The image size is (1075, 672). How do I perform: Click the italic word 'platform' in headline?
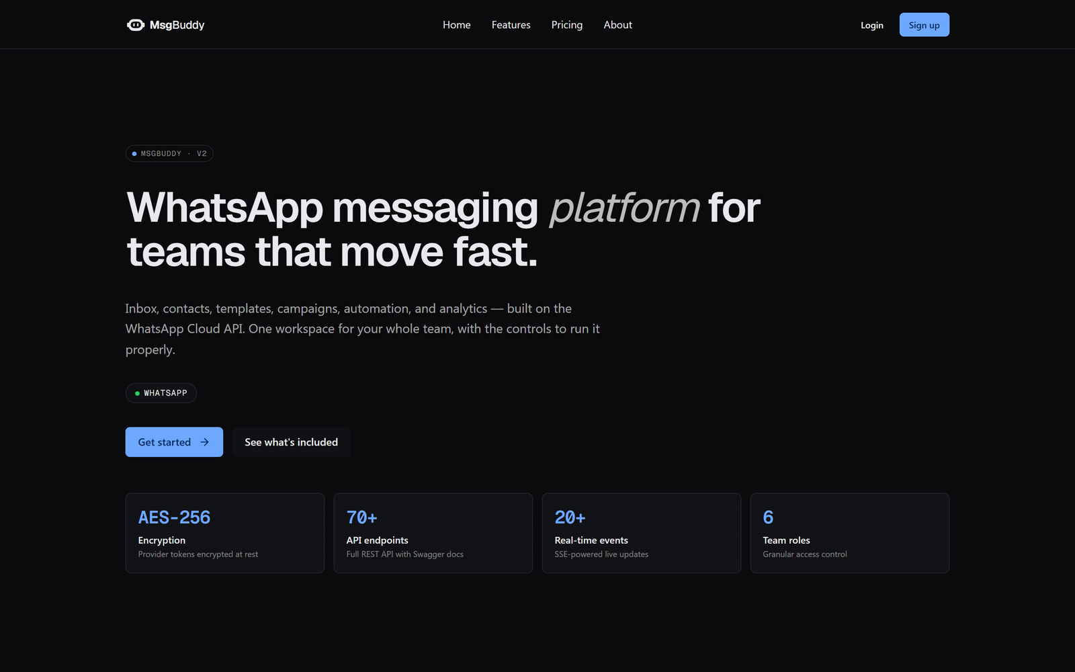(x=624, y=208)
